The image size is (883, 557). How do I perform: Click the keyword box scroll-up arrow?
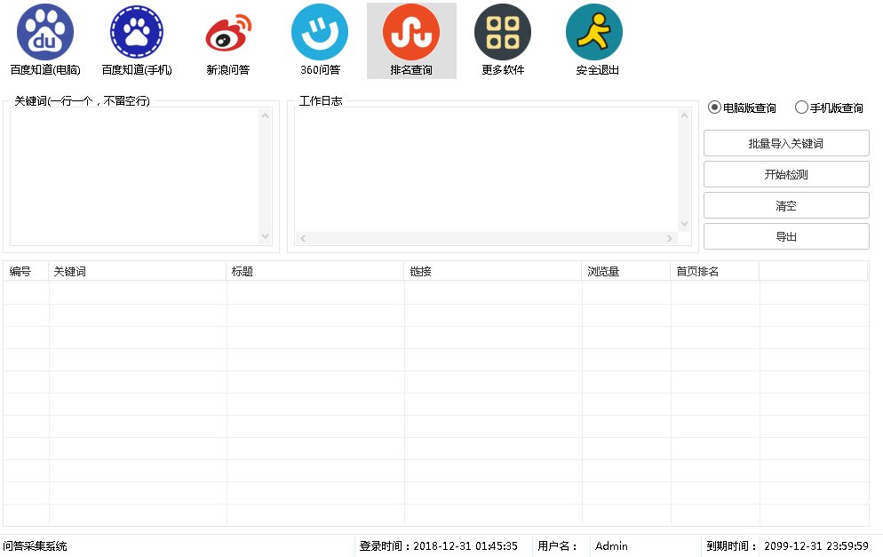[266, 115]
